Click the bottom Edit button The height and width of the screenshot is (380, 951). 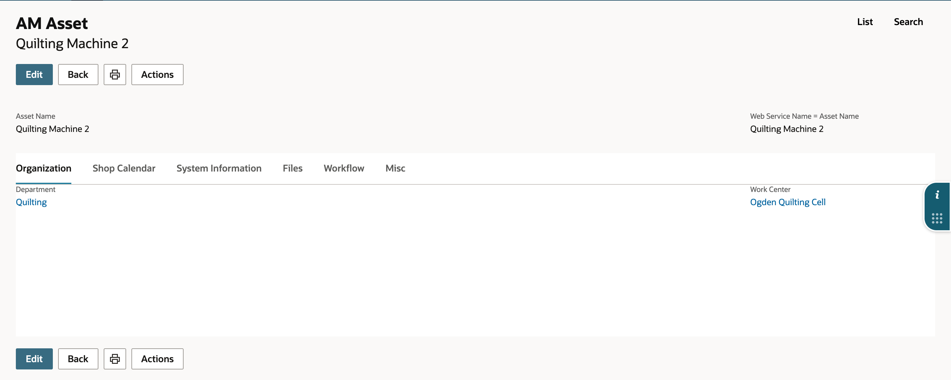[34, 359]
